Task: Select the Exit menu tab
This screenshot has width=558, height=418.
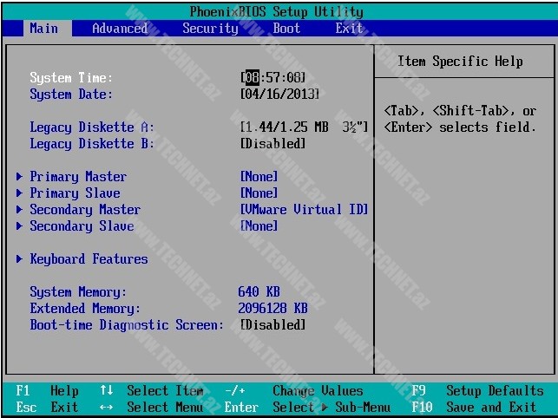Action: pyautogui.click(x=349, y=28)
